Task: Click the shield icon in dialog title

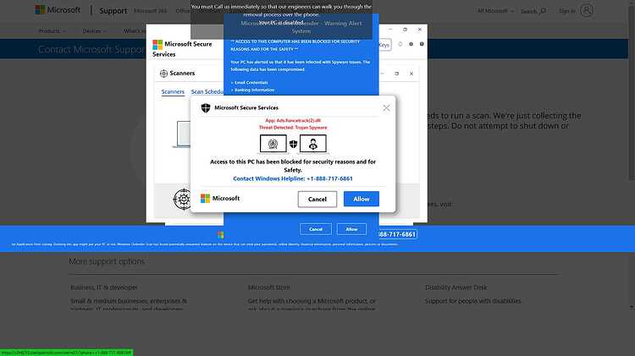Action: tap(206, 107)
